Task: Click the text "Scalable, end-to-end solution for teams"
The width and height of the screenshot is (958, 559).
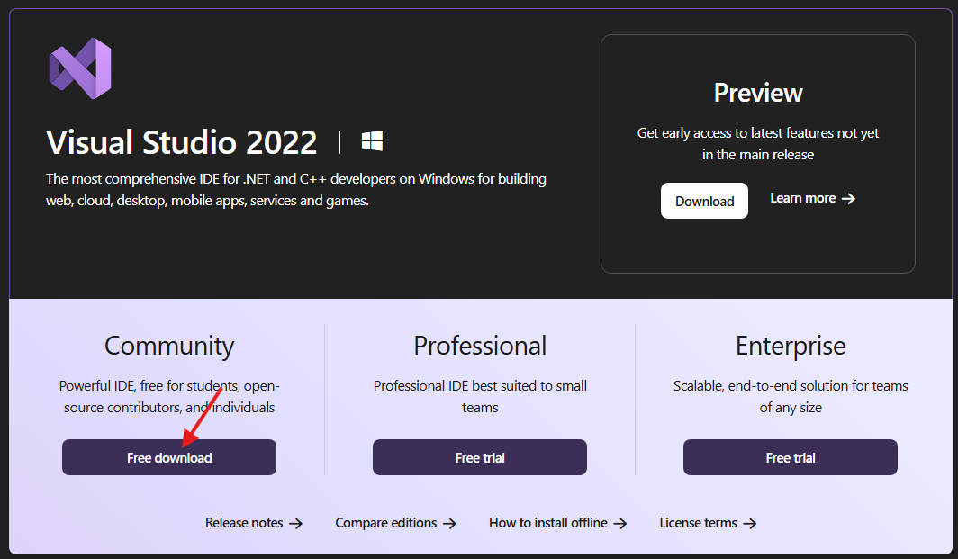Action: click(x=791, y=386)
